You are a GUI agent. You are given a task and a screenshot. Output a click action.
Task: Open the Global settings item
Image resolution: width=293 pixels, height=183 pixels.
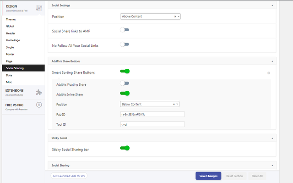10,26
